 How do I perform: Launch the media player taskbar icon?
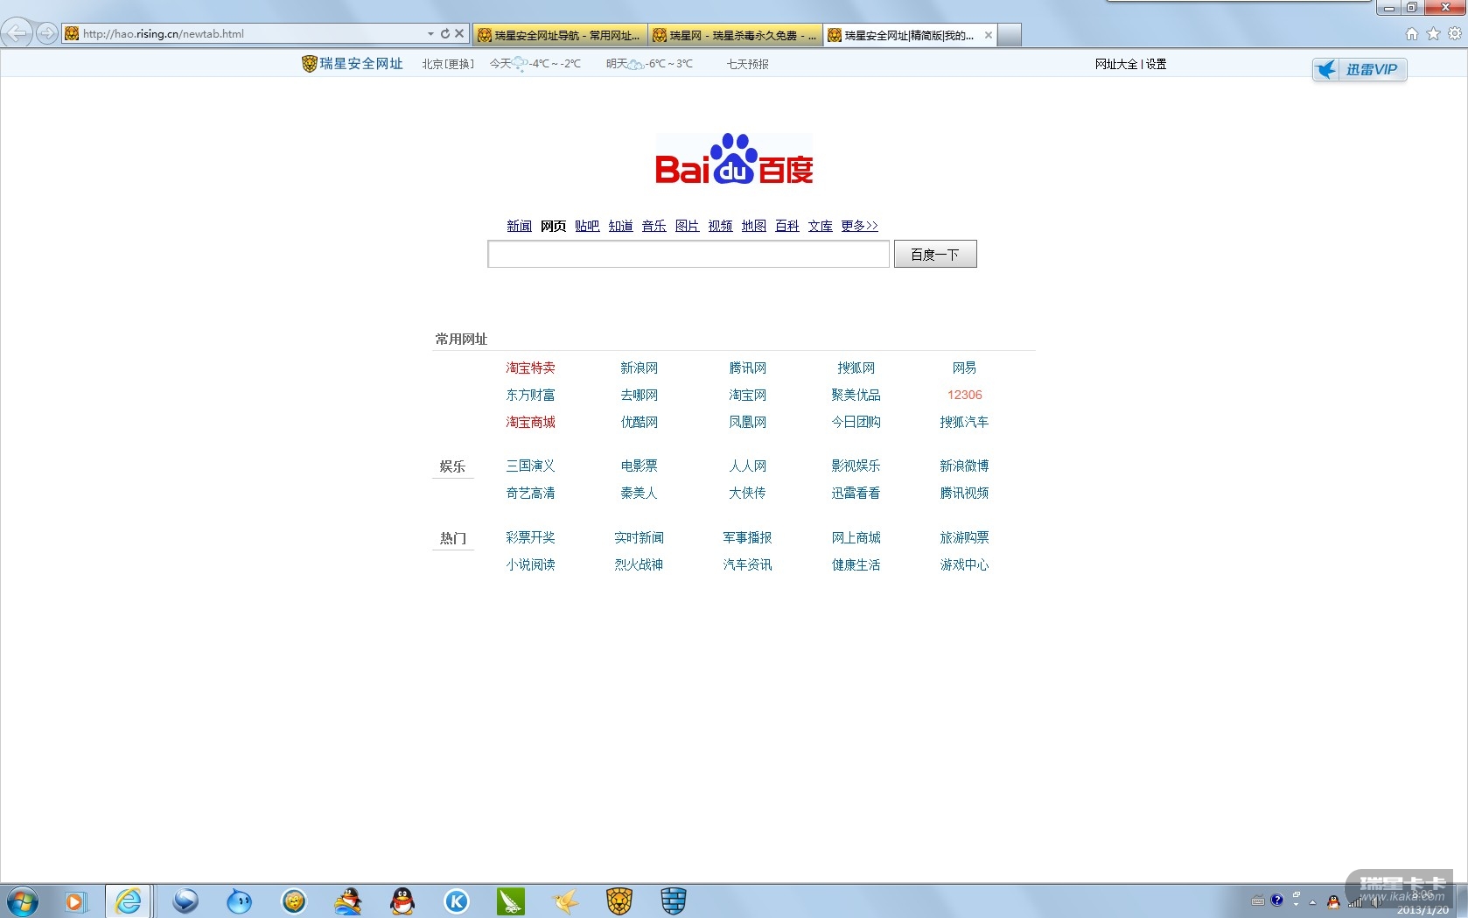click(x=75, y=901)
